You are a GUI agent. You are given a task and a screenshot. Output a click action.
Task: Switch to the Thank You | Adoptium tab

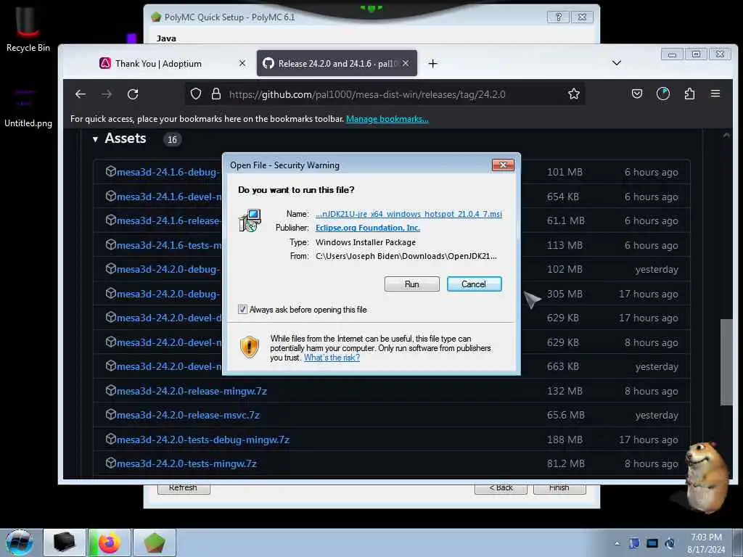pos(158,64)
